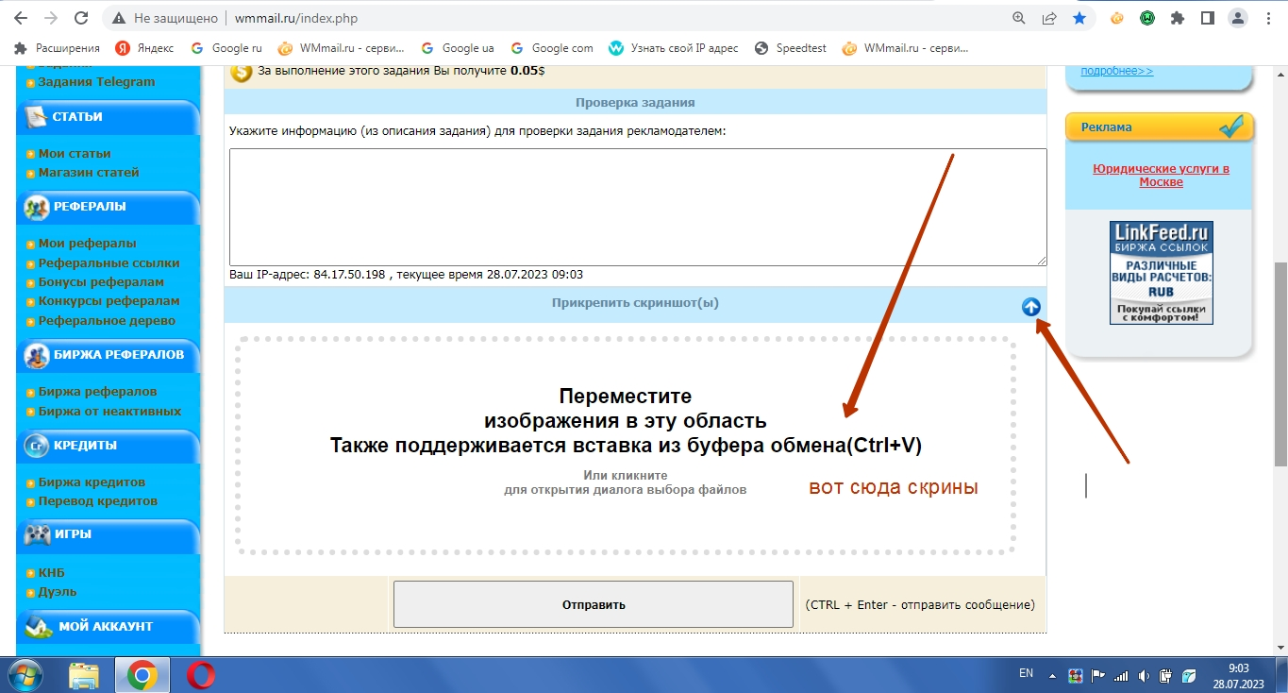Click the gold dollar coin icon
Screen dimensions: 1288x693
pos(242,71)
